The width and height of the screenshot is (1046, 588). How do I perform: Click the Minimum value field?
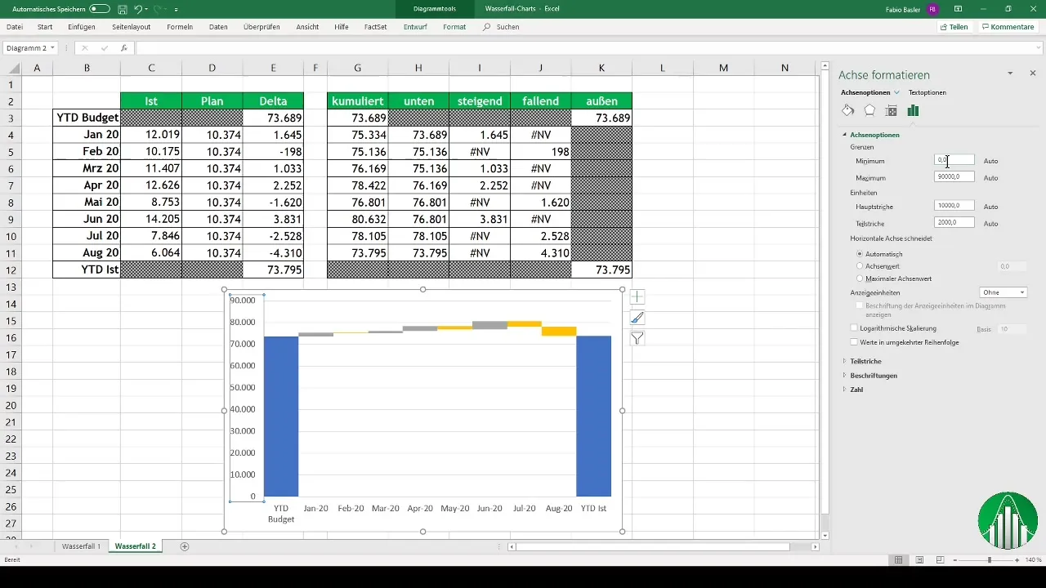[x=954, y=161]
